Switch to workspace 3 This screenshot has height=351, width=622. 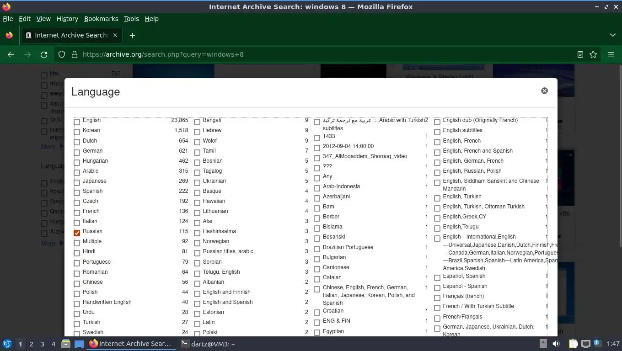42,344
